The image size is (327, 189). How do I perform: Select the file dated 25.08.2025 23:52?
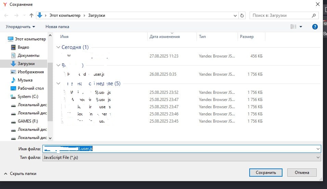point(163,92)
